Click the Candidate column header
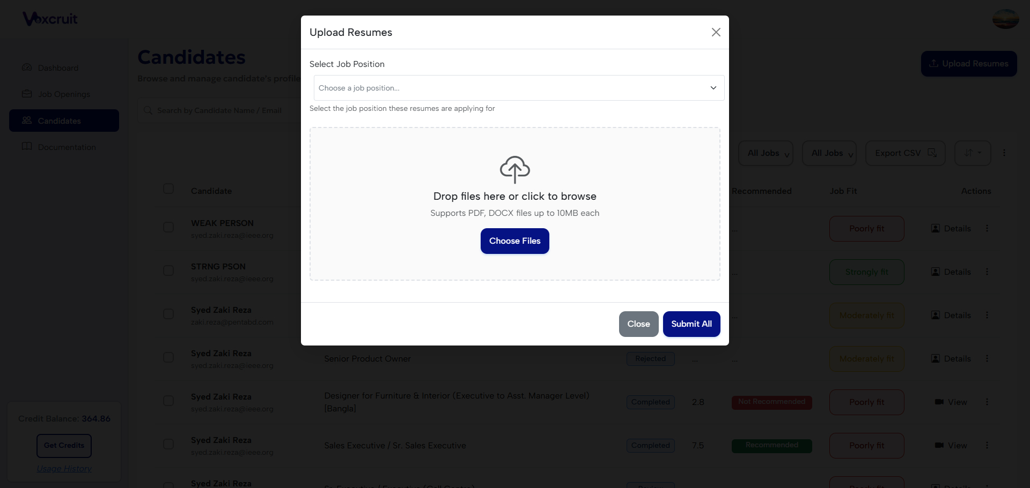The image size is (1030, 488). (x=211, y=191)
